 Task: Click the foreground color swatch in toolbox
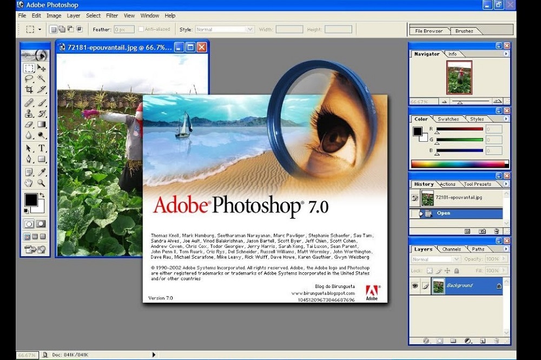(31, 200)
